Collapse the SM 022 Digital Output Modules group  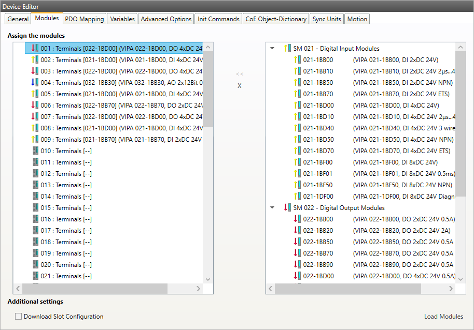pyautogui.click(x=272, y=207)
